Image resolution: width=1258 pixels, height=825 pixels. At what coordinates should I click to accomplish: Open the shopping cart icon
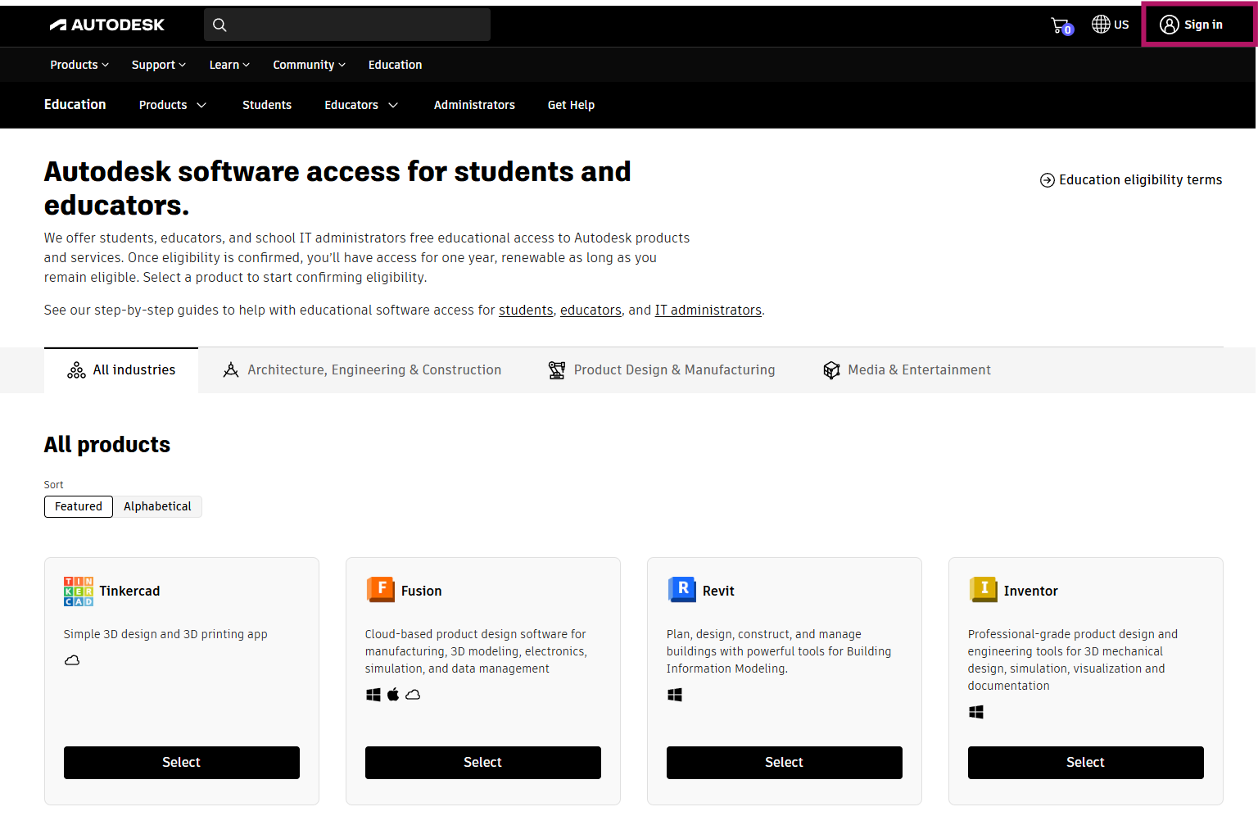(1061, 25)
